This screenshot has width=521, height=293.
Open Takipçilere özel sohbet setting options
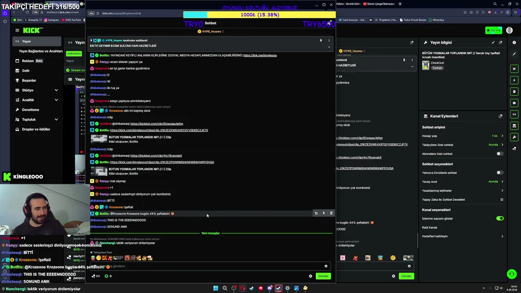click(463, 145)
